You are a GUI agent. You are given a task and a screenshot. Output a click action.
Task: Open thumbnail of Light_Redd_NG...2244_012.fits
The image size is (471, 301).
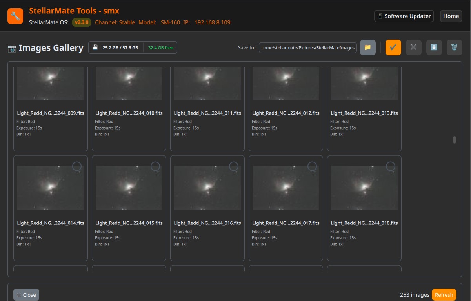(286, 84)
